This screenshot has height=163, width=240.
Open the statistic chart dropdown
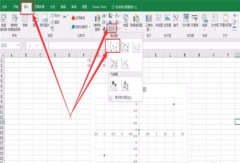click(111, 22)
